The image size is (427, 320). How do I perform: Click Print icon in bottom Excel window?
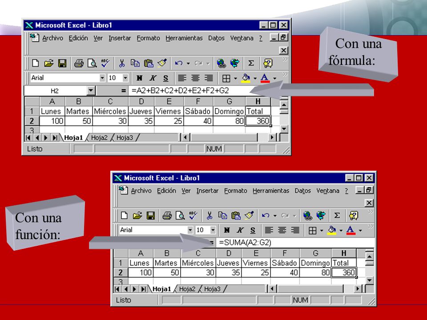pos(167,216)
